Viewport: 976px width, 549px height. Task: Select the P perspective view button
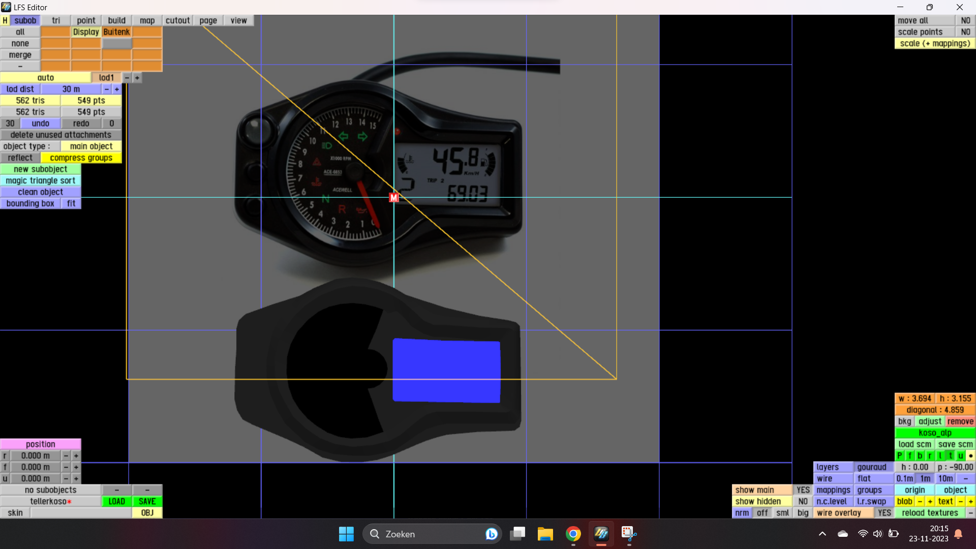click(x=900, y=456)
